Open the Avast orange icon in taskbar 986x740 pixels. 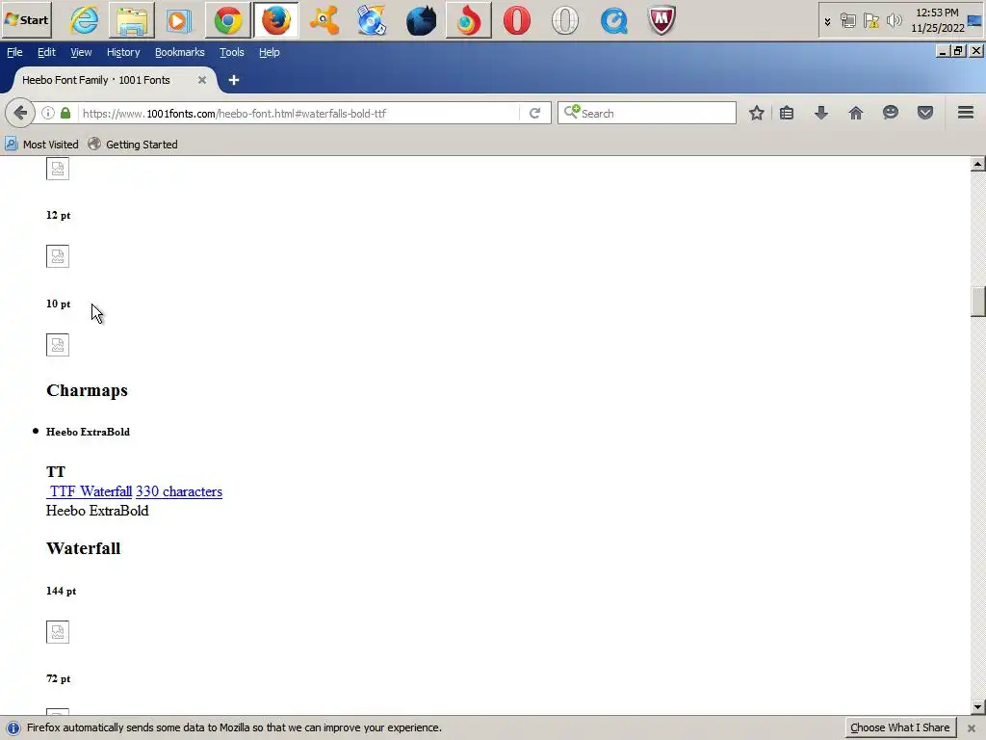click(x=324, y=20)
